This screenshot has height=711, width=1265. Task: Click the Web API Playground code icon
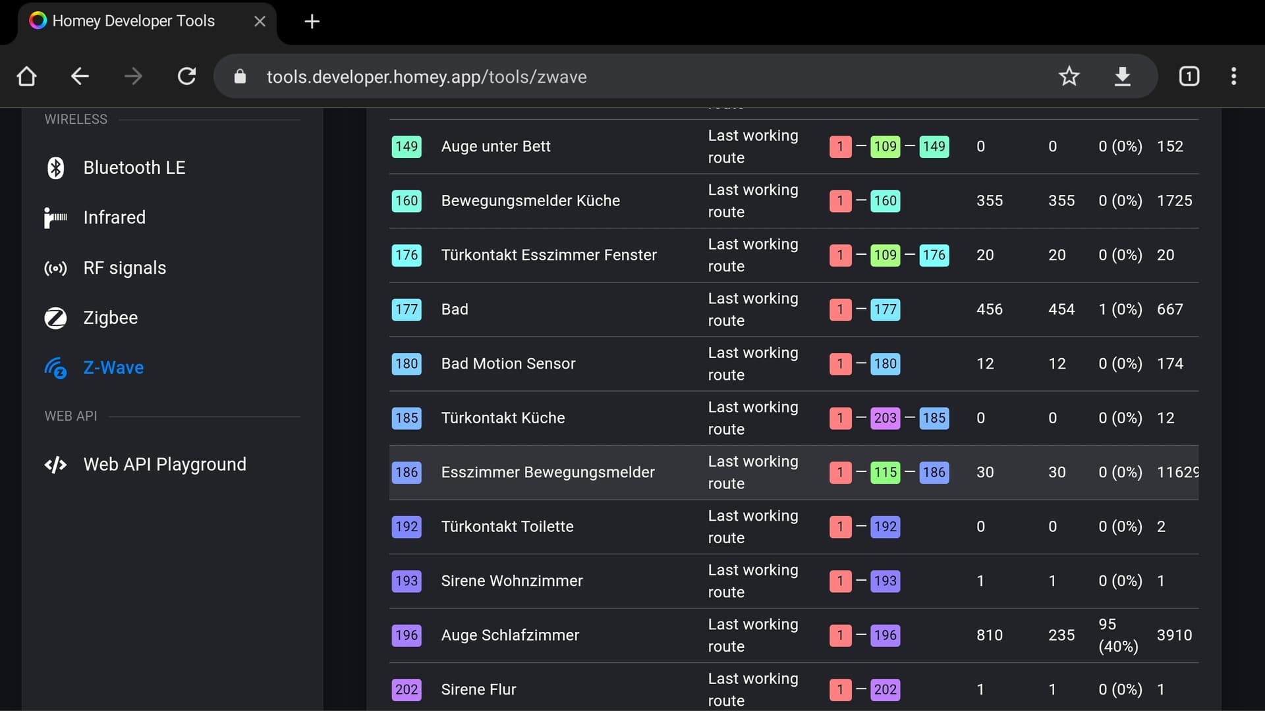point(56,465)
